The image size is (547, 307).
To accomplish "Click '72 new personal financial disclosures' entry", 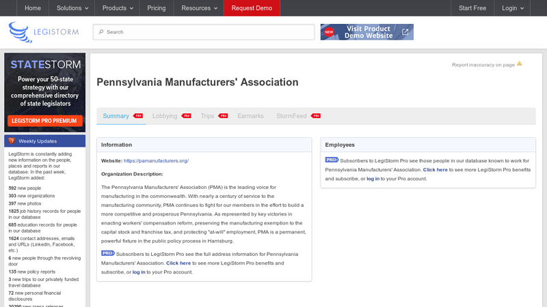I will coord(35,296).
